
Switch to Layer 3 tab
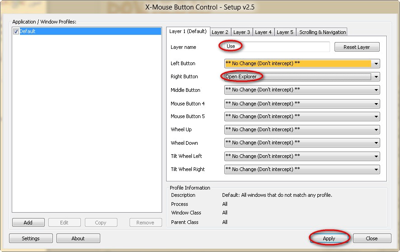(242, 32)
